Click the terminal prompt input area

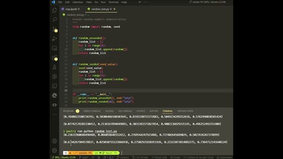(x=122, y=153)
